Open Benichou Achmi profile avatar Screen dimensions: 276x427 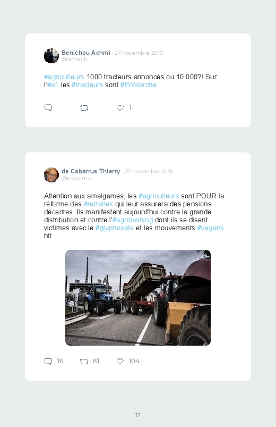pos(51,56)
